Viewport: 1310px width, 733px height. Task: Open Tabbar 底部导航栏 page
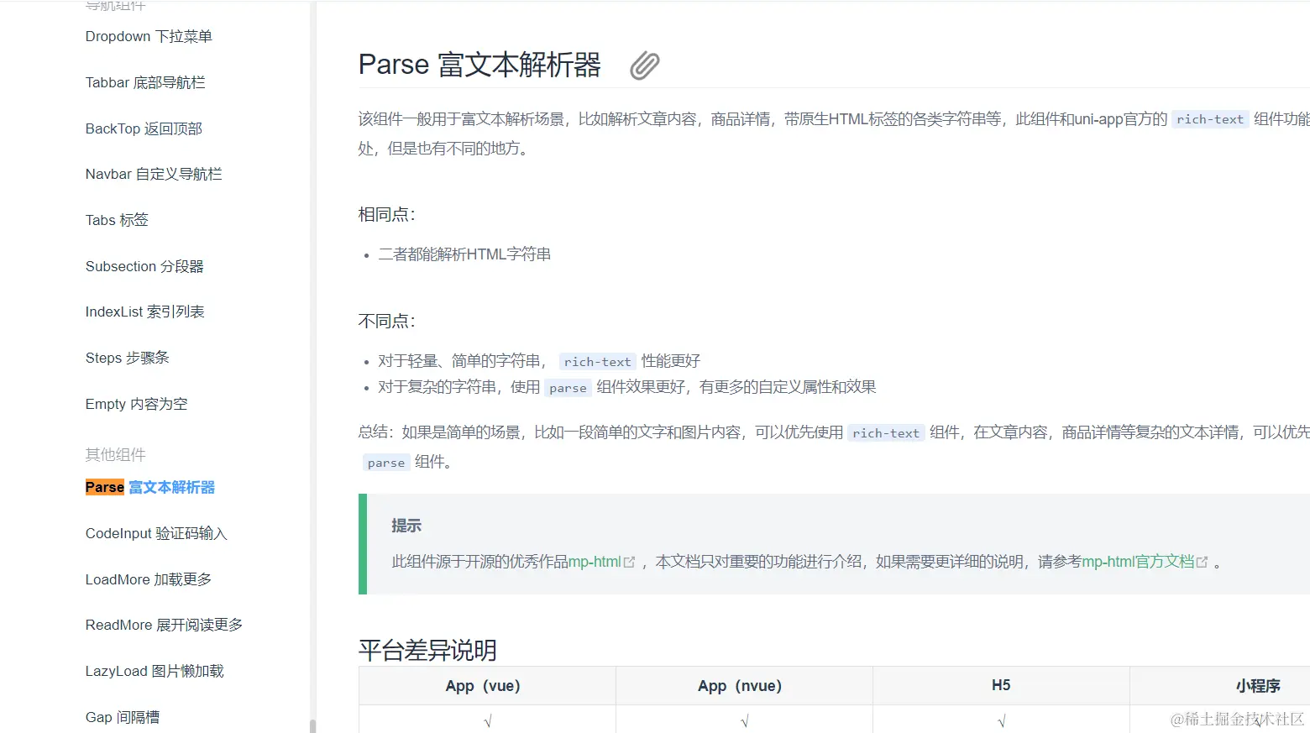(145, 82)
